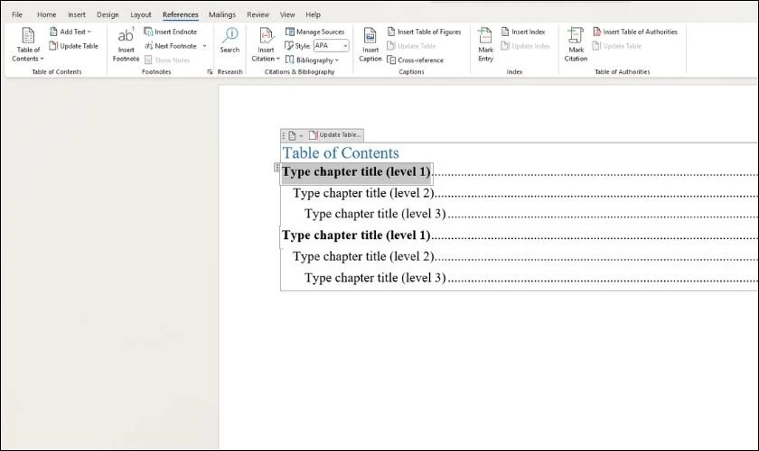The height and width of the screenshot is (451, 759).
Task: Open Manage Sources
Action: click(x=315, y=32)
